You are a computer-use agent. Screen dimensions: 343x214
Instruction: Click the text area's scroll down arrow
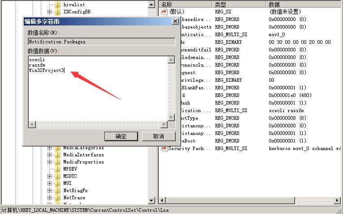coord(171,117)
